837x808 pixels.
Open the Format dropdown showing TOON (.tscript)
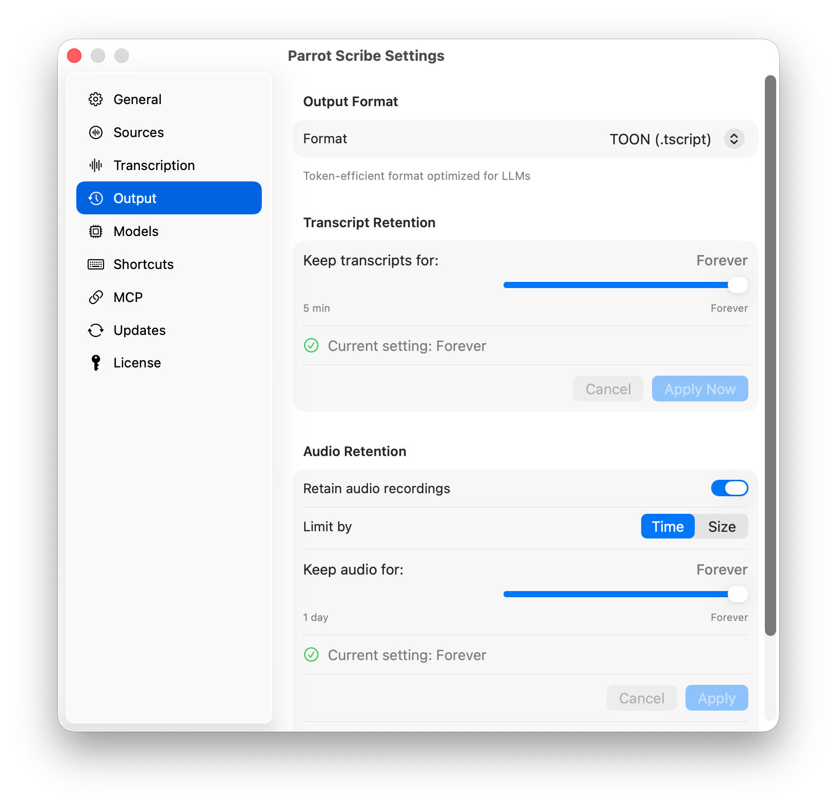[676, 139]
